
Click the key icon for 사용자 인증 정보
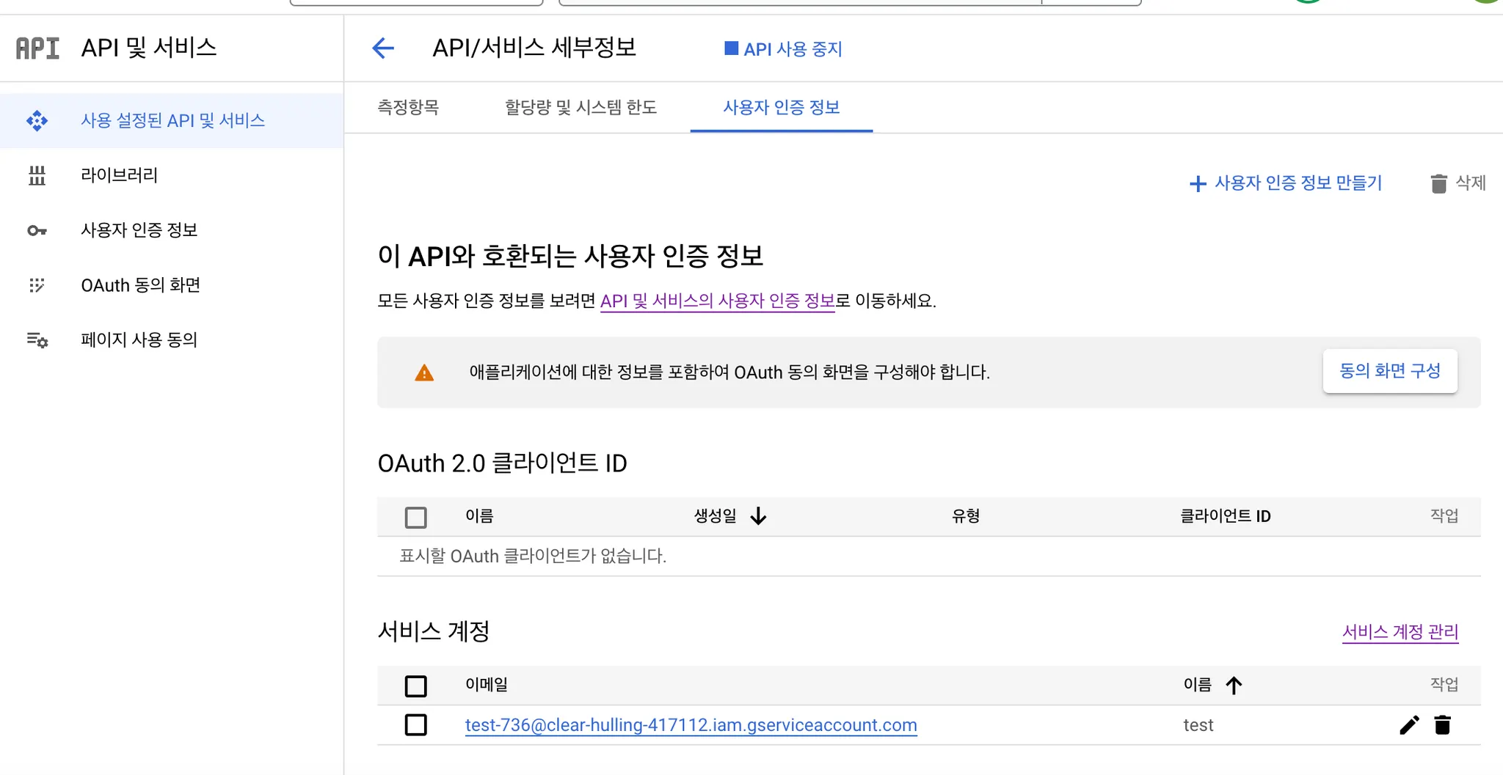37,230
